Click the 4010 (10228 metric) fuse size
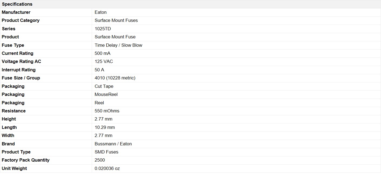Image resolution: width=381 pixels, height=174 pixels. click(115, 78)
